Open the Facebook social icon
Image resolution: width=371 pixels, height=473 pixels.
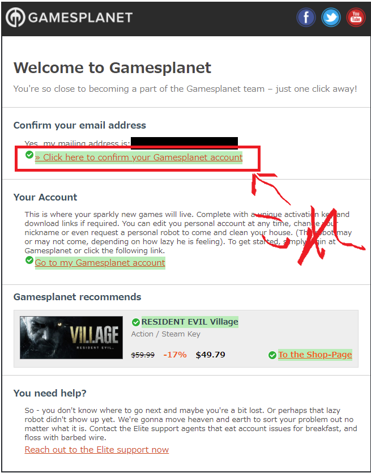click(x=306, y=17)
